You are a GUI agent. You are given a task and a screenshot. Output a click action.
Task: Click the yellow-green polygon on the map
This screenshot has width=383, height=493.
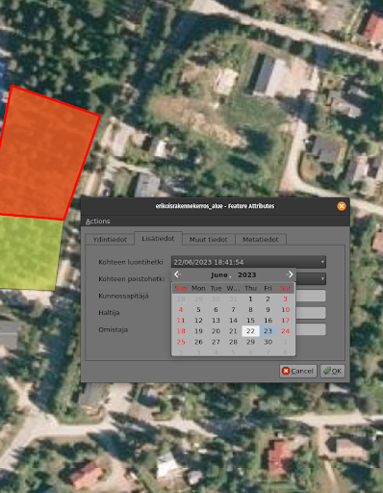tap(29, 253)
